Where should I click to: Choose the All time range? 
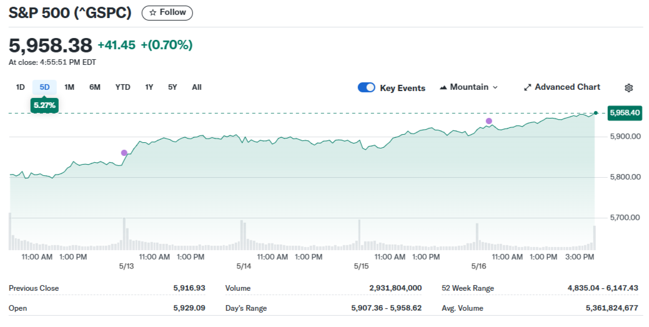[197, 87]
